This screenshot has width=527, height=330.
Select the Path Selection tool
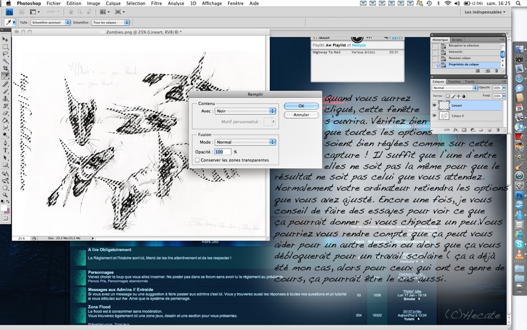click(x=5, y=158)
